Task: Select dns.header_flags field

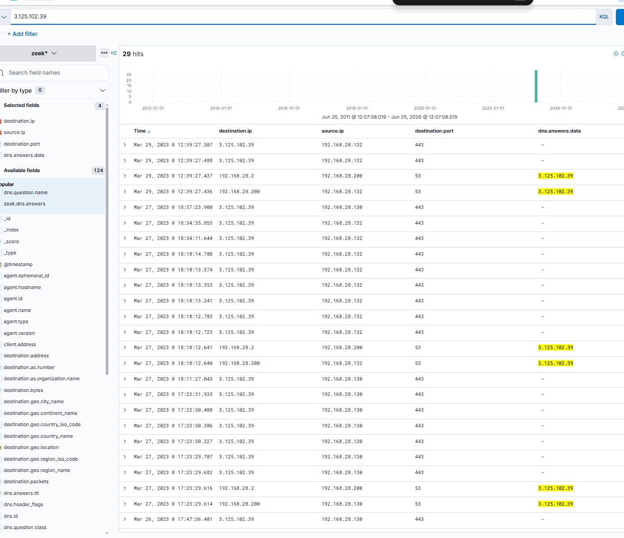Action: [x=23, y=504]
